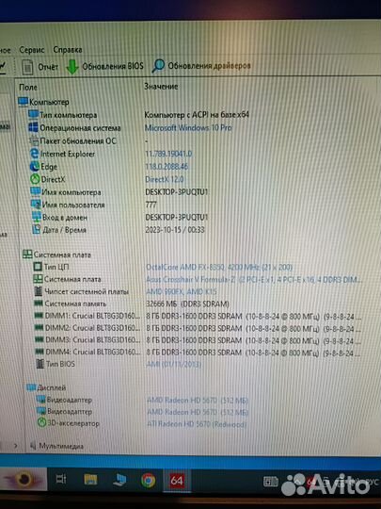Select the '32666 МБ (DDR3 SDRAM)' value
This screenshot has height=509, width=381.
187,304
